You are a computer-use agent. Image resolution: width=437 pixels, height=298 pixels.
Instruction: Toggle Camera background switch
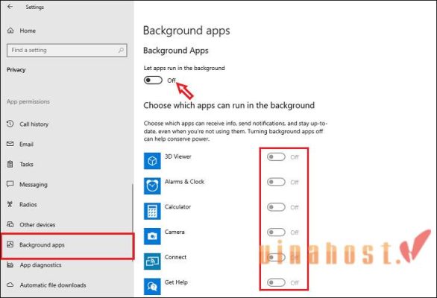click(276, 232)
